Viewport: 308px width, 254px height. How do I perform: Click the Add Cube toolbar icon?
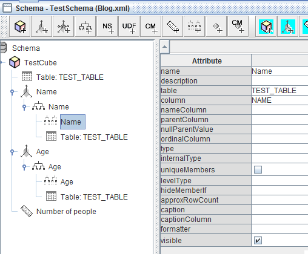point(20,27)
